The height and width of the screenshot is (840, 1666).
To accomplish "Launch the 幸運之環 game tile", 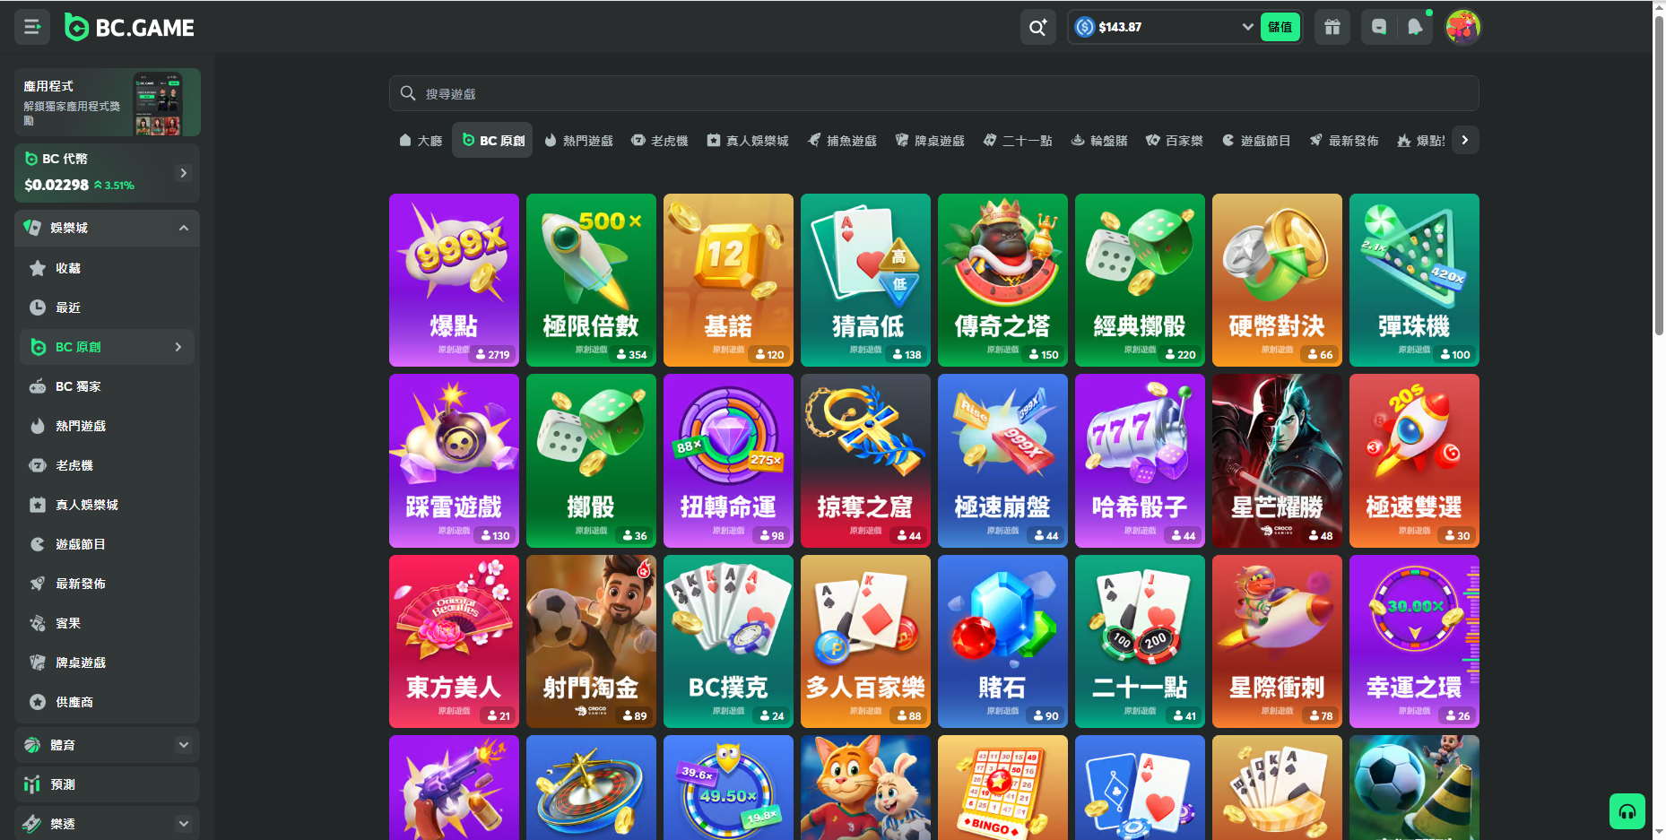I will click(1414, 641).
